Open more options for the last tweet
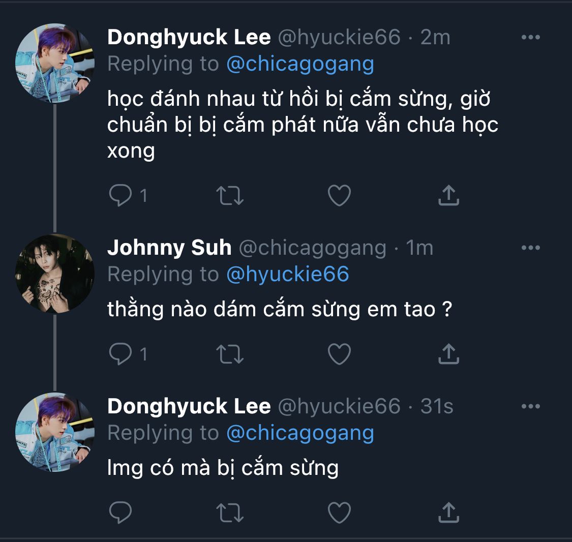572x542 pixels. (x=531, y=406)
